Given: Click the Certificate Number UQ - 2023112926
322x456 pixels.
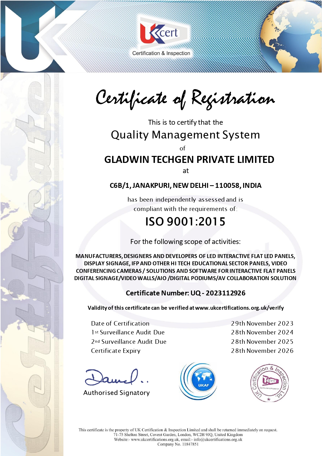Looking at the screenshot, I should click(x=186, y=293).
